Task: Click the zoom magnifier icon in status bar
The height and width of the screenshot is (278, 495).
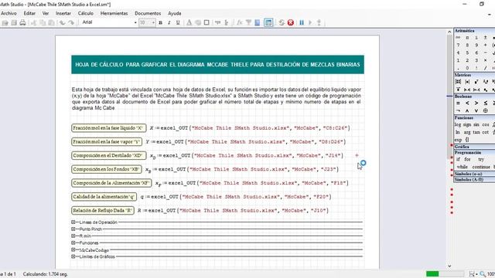Action: point(483,274)
